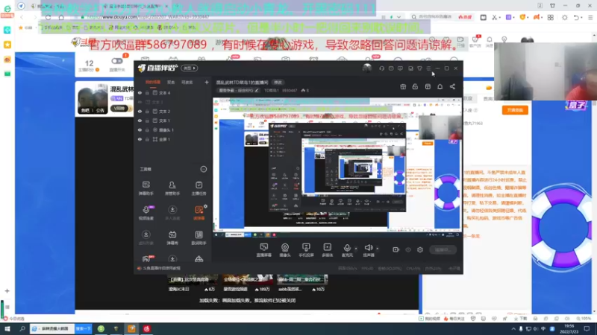
Task: Expand microphone options arrow
Action: (x=356, y=249)
